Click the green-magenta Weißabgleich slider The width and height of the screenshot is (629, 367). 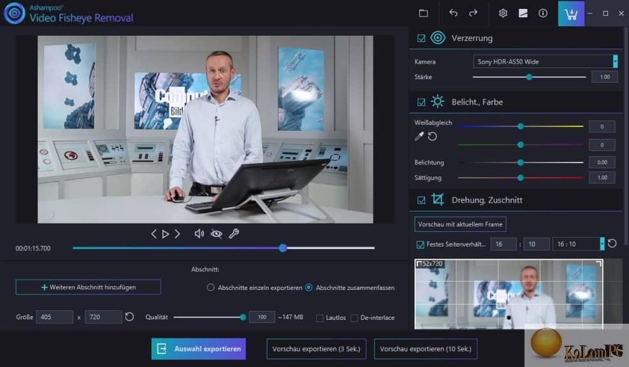coord(521,145)
